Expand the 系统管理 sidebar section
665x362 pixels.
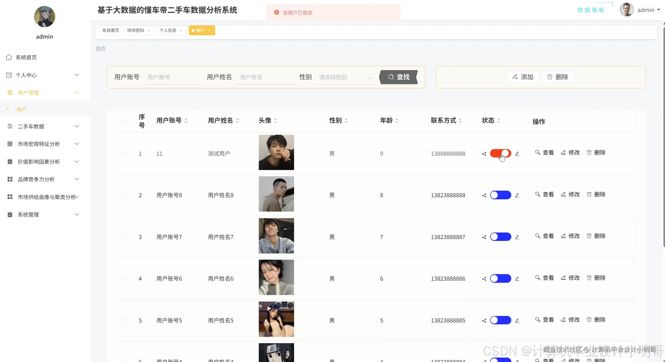click(x=28, y=215)
